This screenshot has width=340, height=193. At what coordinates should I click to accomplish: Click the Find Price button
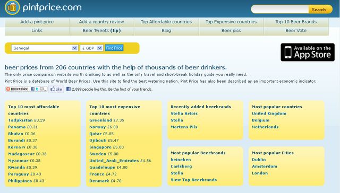tap(114, 48)
